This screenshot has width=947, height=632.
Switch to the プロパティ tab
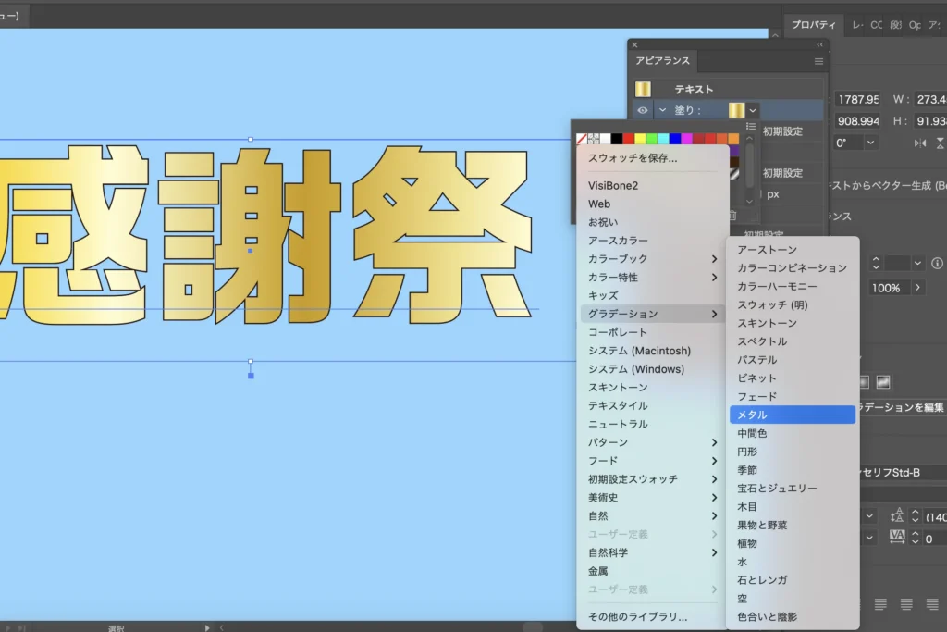point(813,25)
